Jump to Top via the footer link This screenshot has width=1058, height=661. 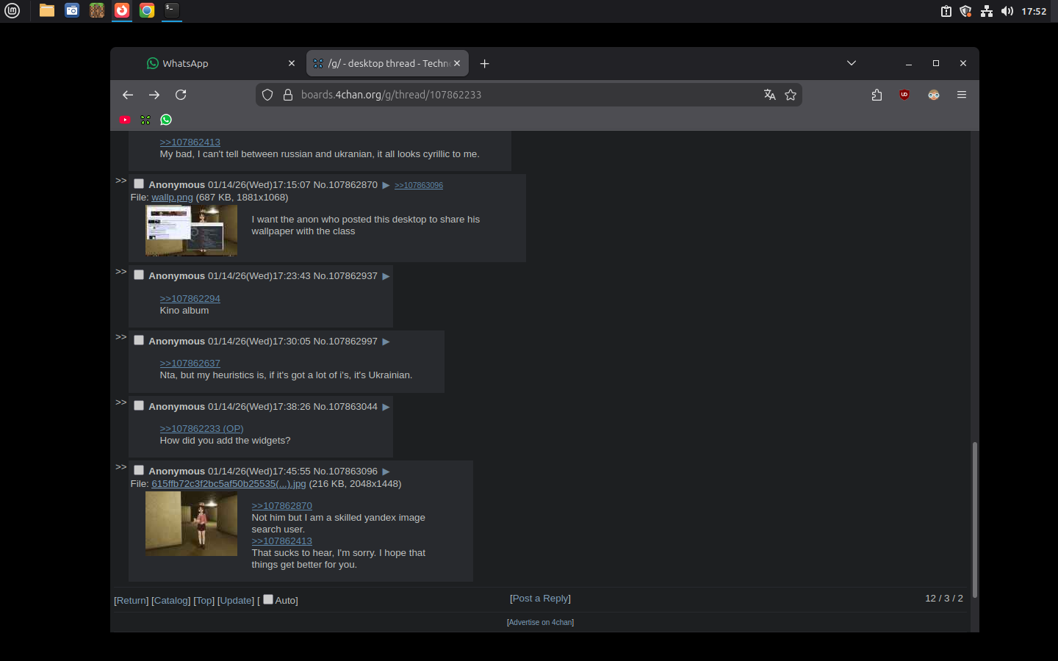(204, 601)
